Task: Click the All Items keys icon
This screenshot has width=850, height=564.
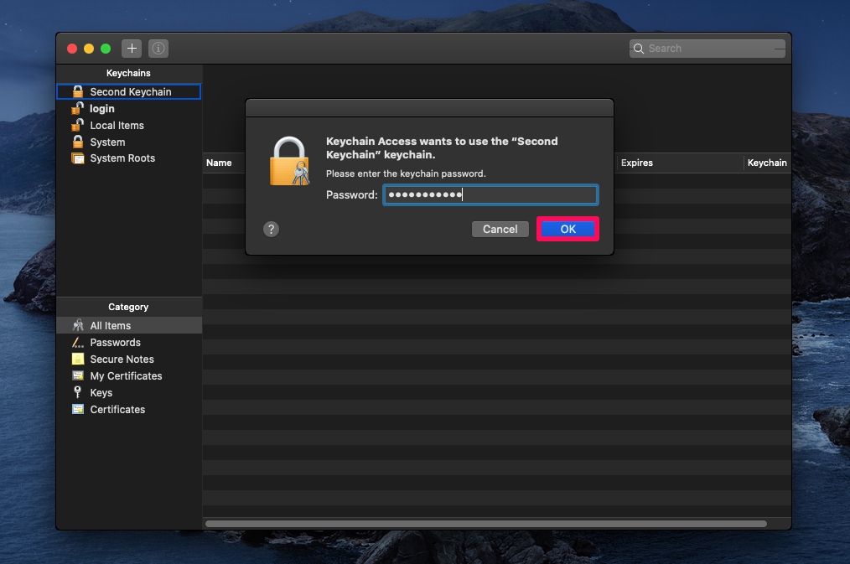Action: (78, 325)
